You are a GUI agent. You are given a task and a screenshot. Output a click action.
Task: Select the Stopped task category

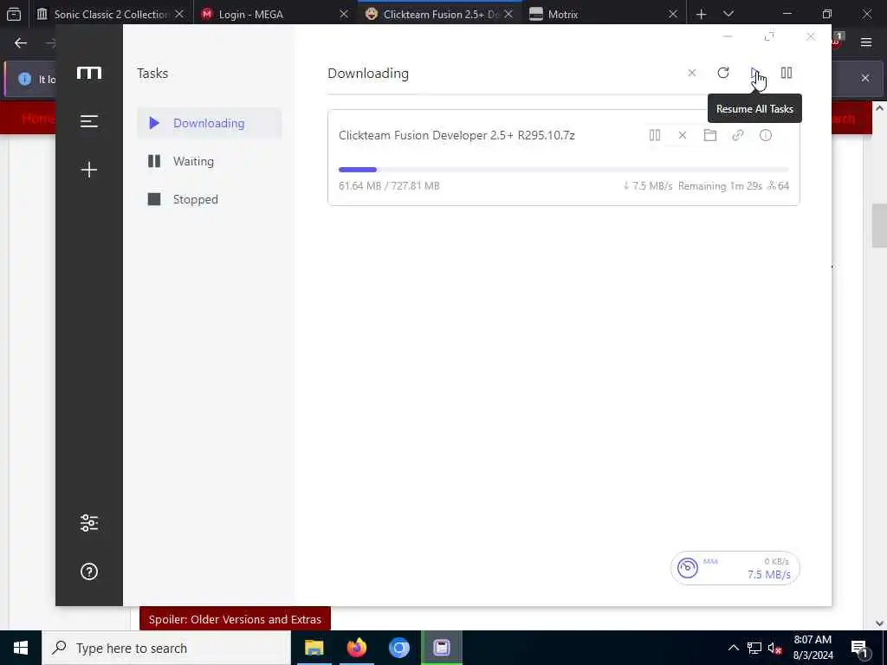click(210, 199)
